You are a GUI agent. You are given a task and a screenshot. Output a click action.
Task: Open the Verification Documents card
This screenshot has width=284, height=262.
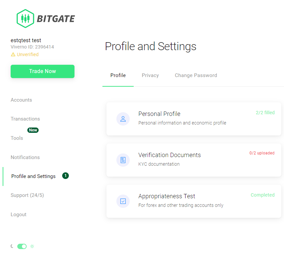pyautogui.click(x=194, y=160)
